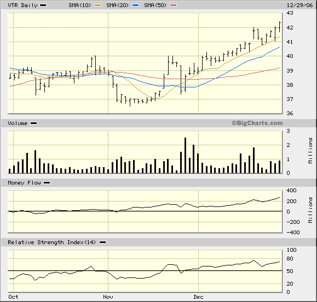317x302 pixels.
Task: Click the 3 label on Volume axis
Action: (x=289, y=131)
